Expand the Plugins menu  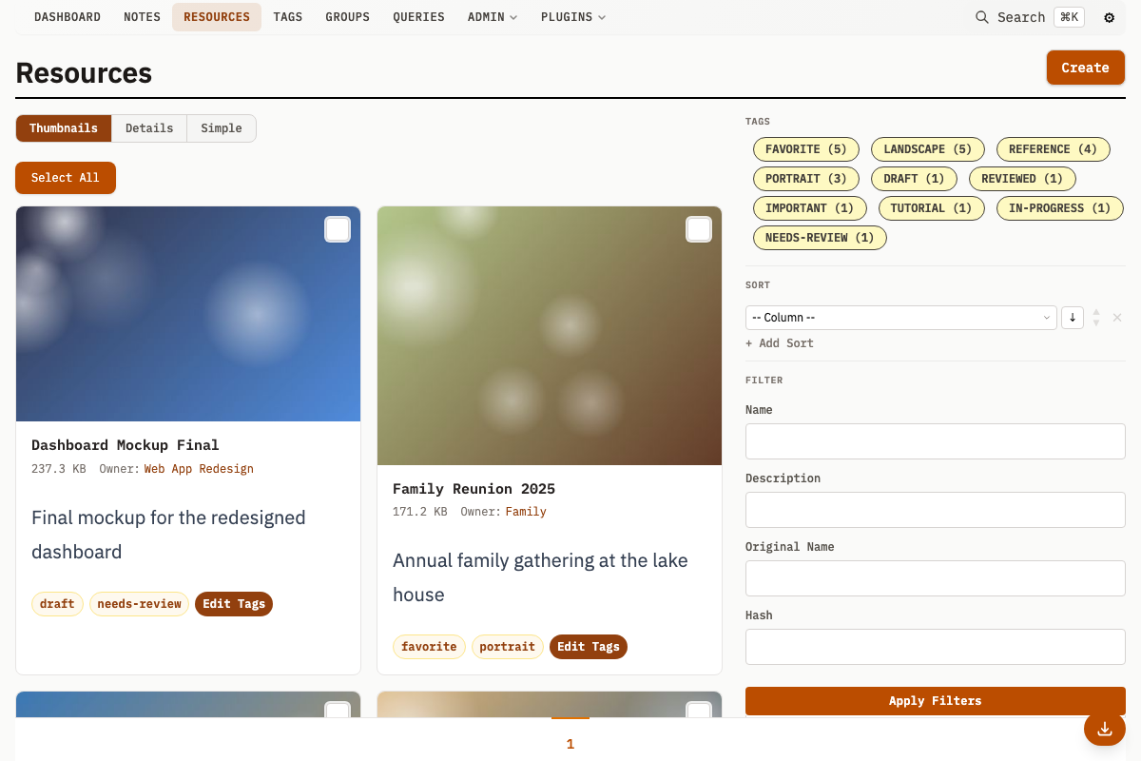coord(572,16)
